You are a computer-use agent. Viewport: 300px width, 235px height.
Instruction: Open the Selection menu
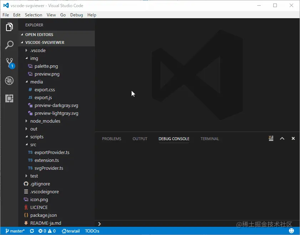point(34,15)
